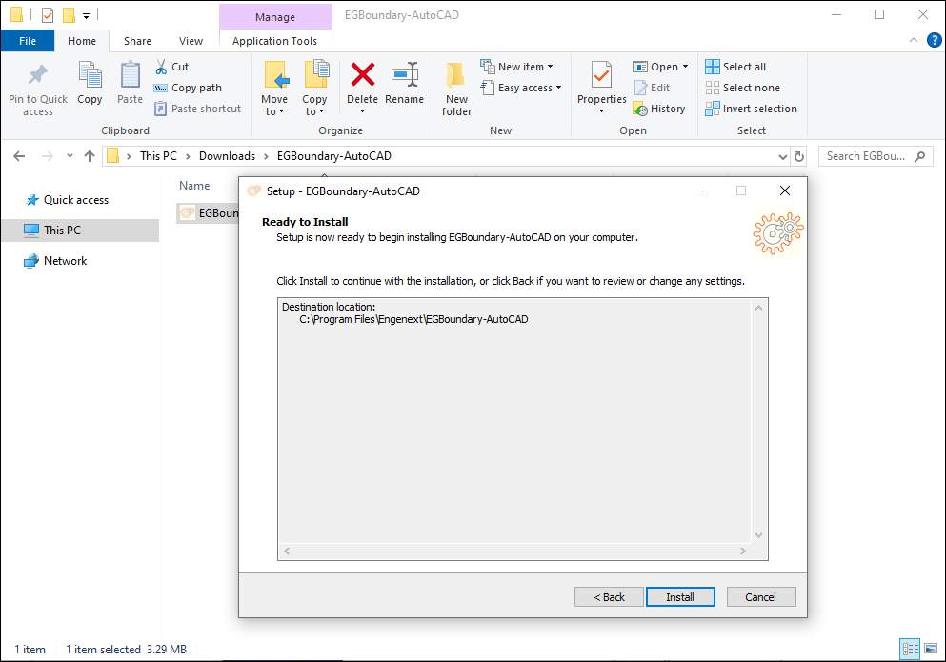
Task: Click the title bar properties checkmark icon
Action: click(x=48, y=14)
